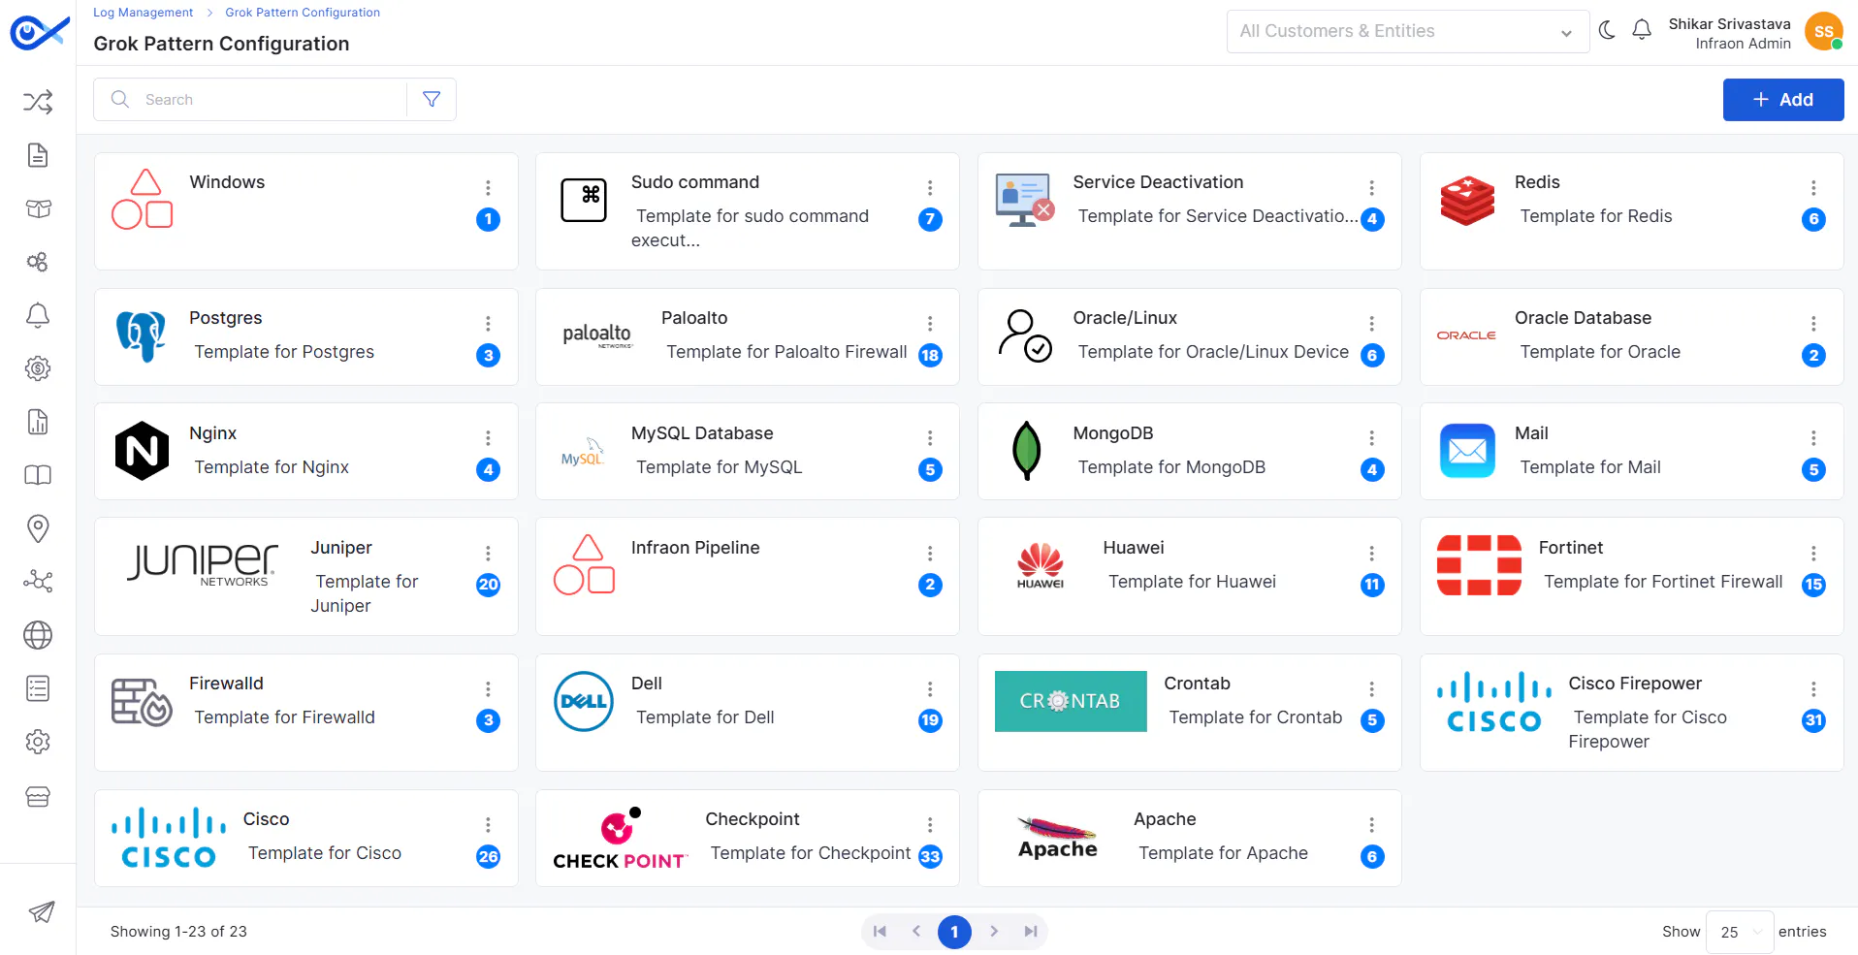Click the Dell logo
The image size is (1858, 955).
coord(584,701)
